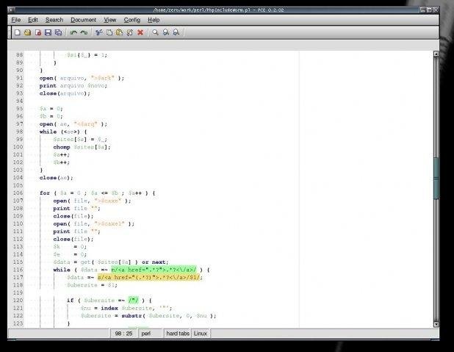Open a file with the yellow folder icon

[x=27, y=32]
